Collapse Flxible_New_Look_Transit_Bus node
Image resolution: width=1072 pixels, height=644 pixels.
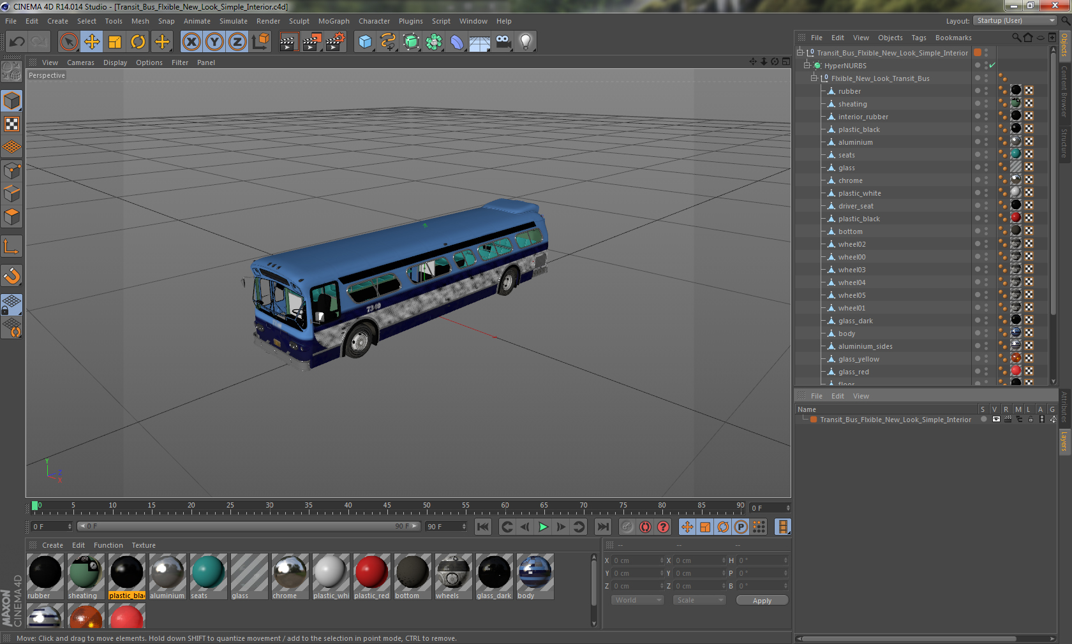click(814, 78)
